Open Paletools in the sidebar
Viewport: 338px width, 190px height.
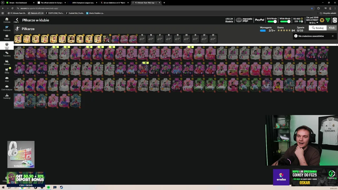7,28
